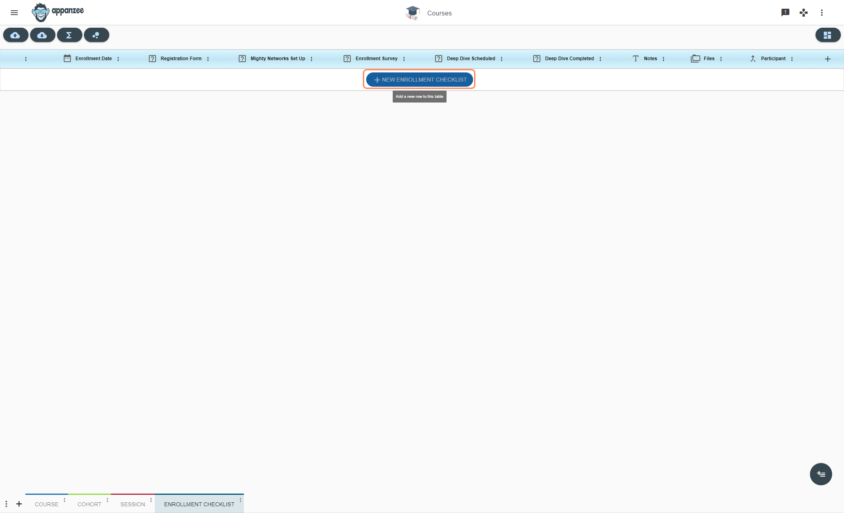The width and height of the screenshot is (844, 513).
Task: Open Notes column options menu
Action: coord(663,59)
